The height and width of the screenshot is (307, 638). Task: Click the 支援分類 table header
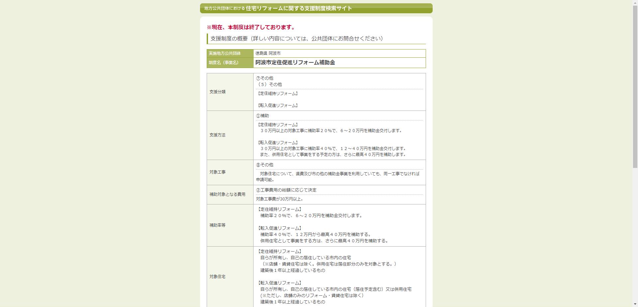click(x=217, y=92)
